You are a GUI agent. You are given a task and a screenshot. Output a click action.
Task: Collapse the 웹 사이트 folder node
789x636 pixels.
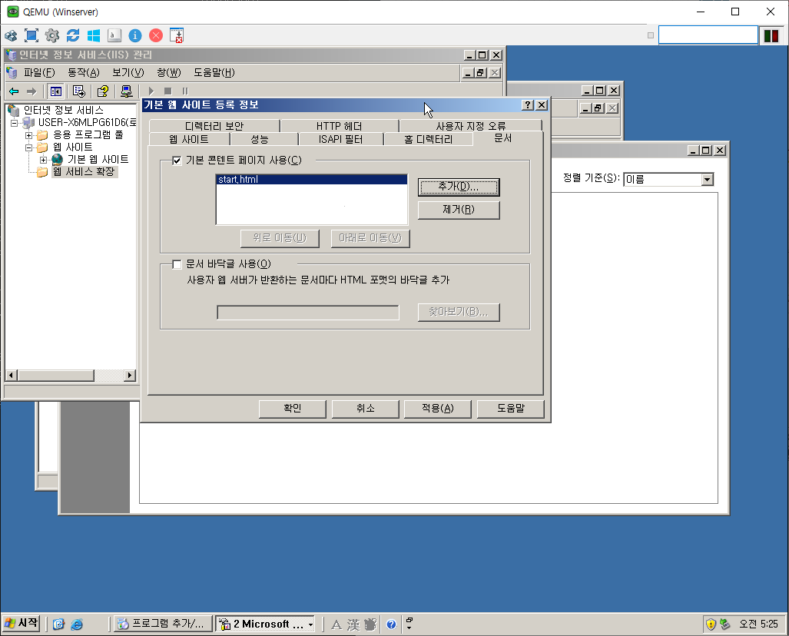[28, 147]
